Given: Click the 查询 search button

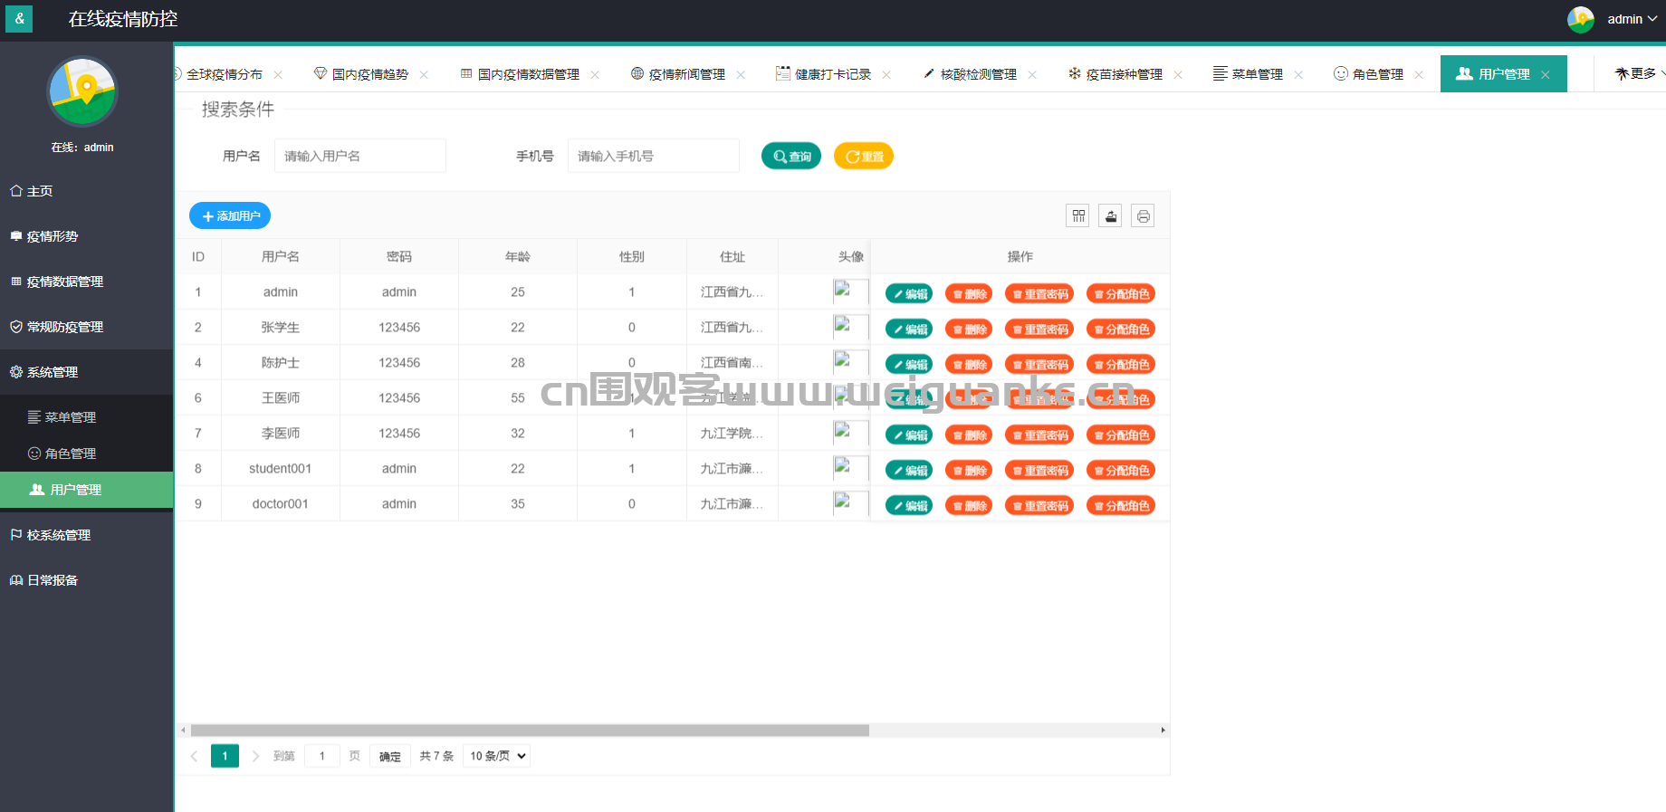Looking at the screenshot, I should tap(791, 157).
